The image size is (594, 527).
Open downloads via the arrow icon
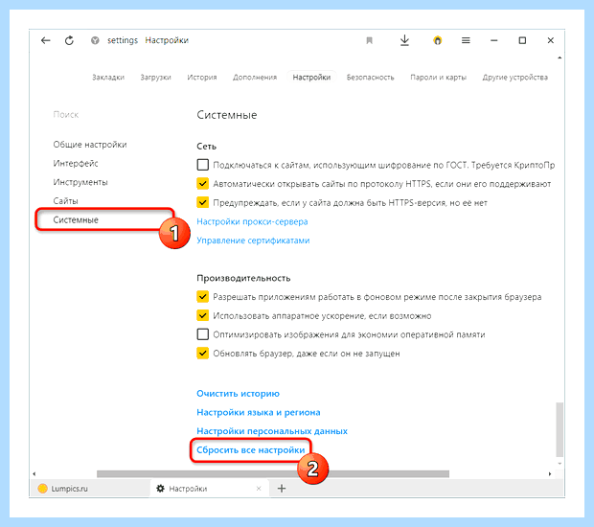[404, 40]
